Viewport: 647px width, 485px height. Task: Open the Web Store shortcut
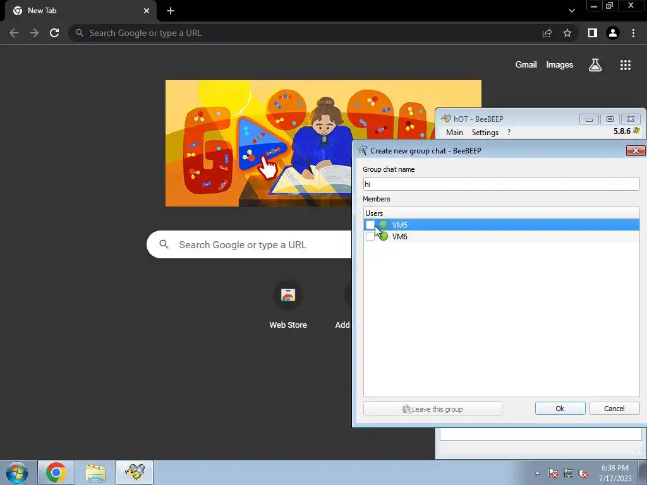[288, 305]
